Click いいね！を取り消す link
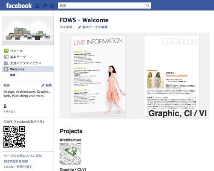The height and width of the screenshot is (171, 214). point(18,167)
